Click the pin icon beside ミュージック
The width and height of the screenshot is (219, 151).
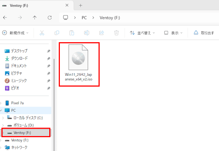point(49,81)
